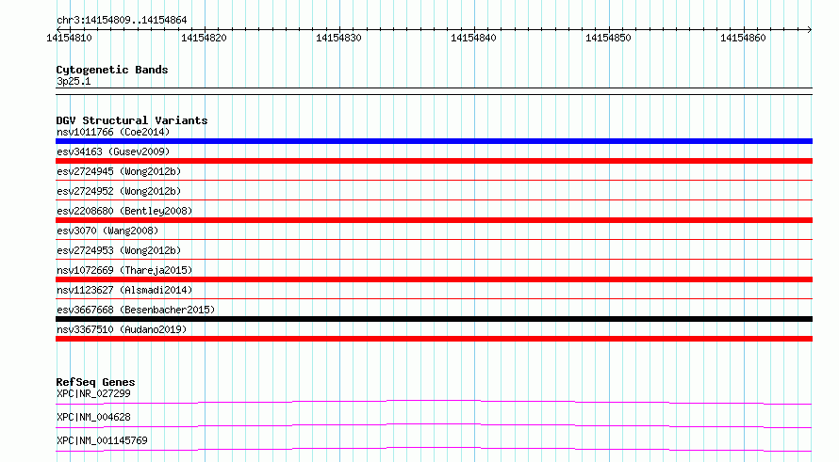The image size is (839, 462).
Task: Open variant nsv1123627 (Alsmadi2014)
Action: [x=124, y=290]
